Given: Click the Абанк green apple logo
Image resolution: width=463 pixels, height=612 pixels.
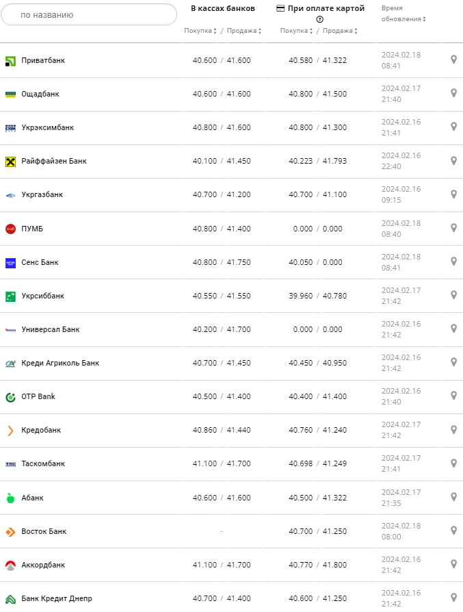Looking at the screenshot, I should [10, 498].
